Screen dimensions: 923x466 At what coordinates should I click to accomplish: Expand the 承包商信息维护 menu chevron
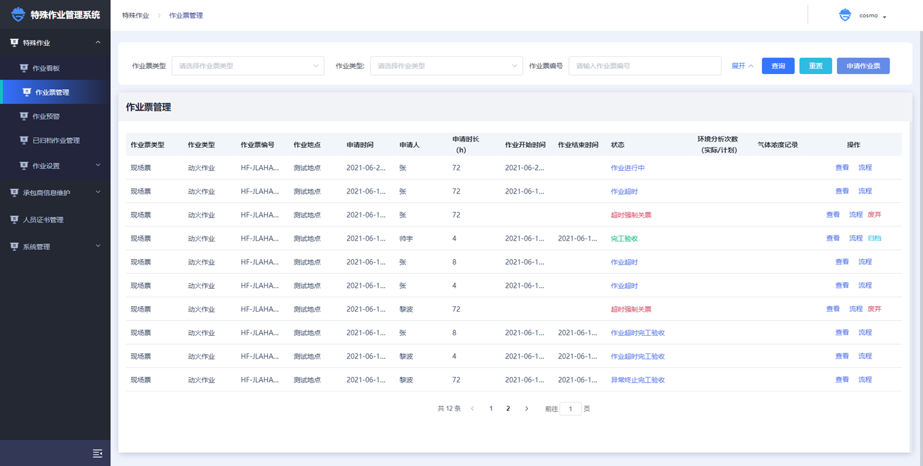pos(98,192)
